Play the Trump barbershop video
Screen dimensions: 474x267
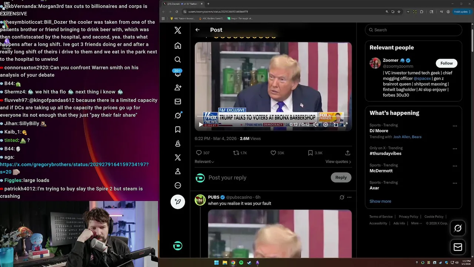tap(201, 125)
